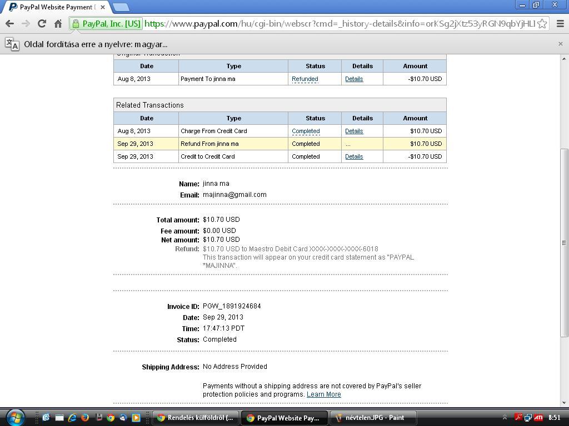Launch Firefox from quick launch
569x426 pixels.
[x=85, y=418]
